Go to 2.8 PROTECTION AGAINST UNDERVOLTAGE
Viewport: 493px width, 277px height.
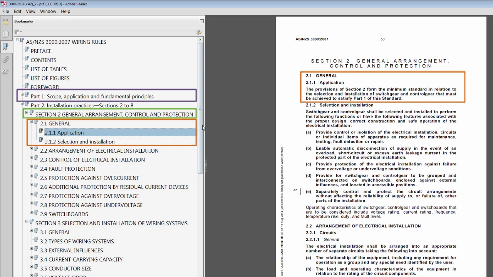coord(91,205)
